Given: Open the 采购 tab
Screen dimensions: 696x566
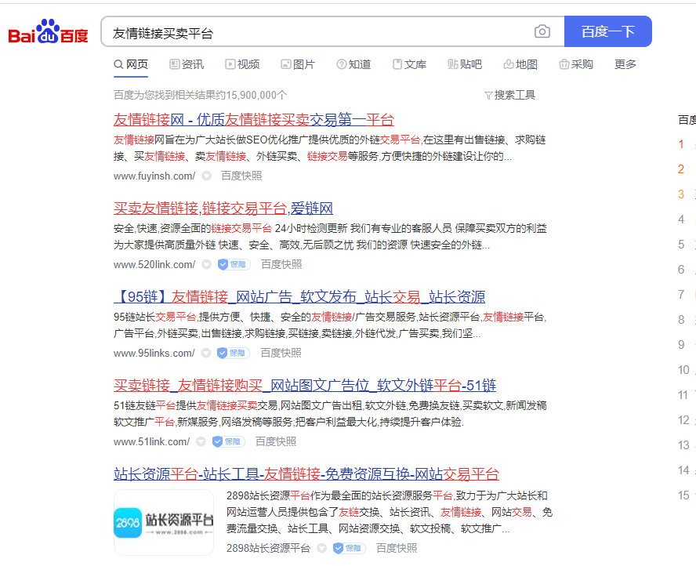Looking at the screenshot, I should click(576, 65).
